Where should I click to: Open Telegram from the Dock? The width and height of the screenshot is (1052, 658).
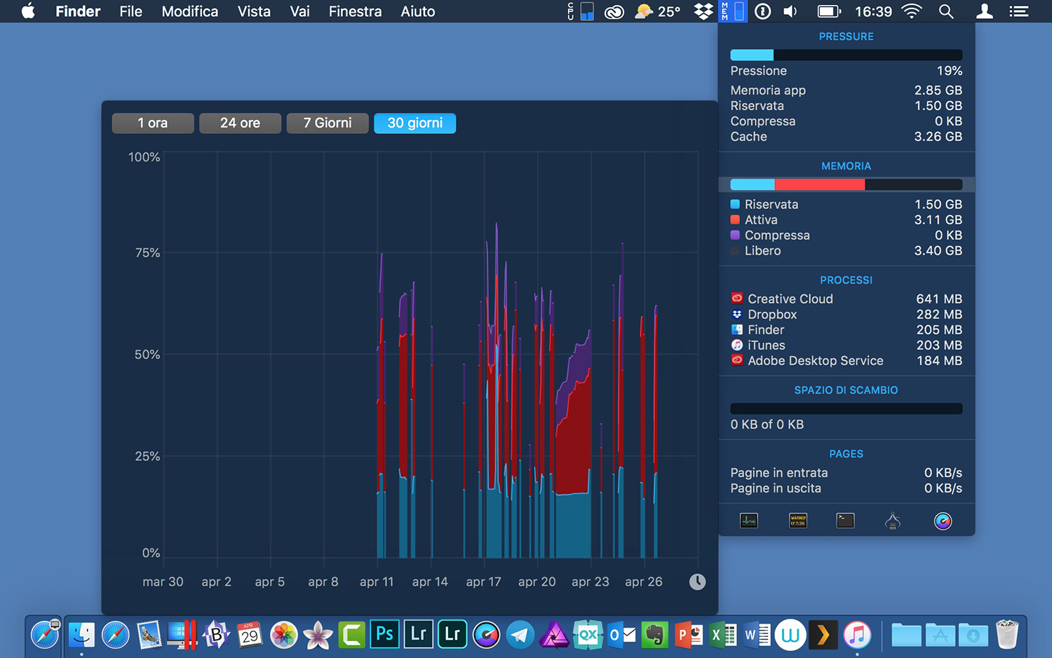520,635
